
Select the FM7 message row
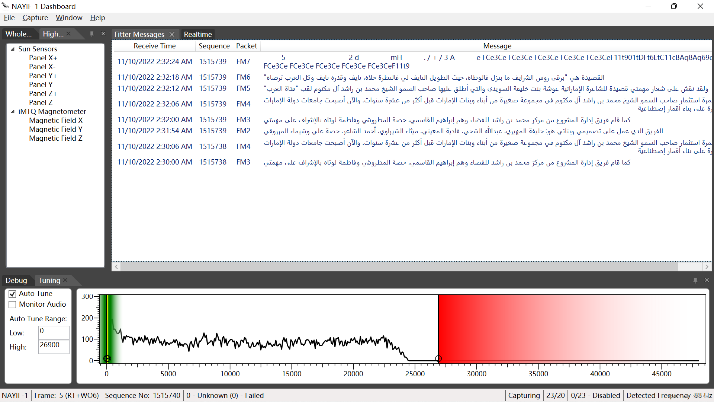[x=412, y=61]
